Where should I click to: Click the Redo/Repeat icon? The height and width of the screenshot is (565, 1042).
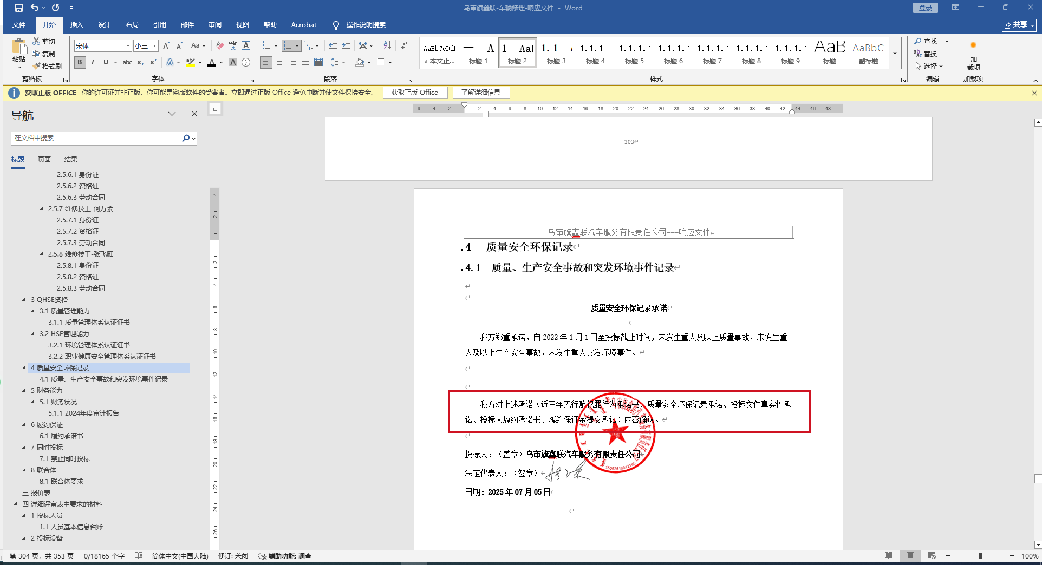coord(55,8)
